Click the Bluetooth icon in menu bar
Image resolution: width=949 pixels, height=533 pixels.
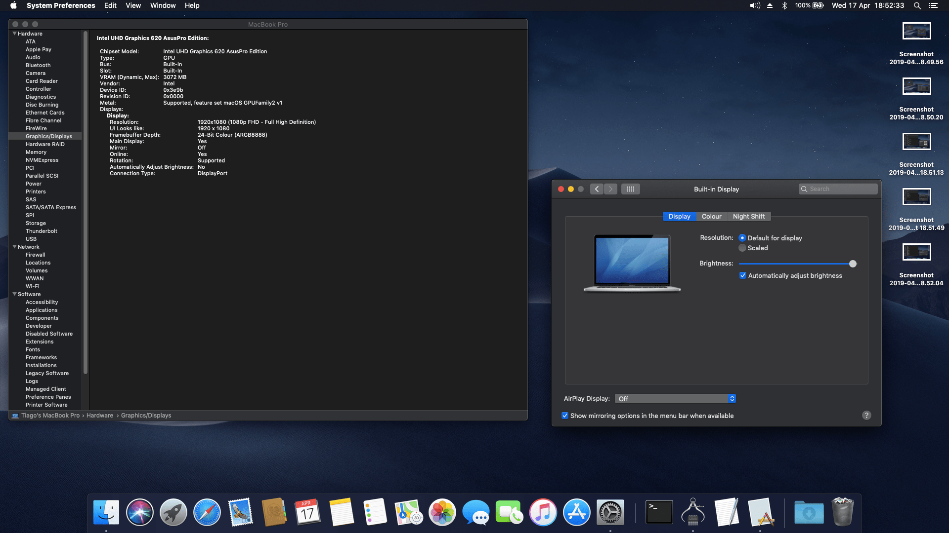[784, 5]
